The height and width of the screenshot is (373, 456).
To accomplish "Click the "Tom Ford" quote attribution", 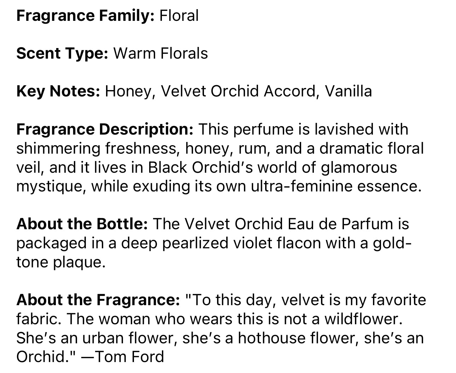I will (130, 357).
